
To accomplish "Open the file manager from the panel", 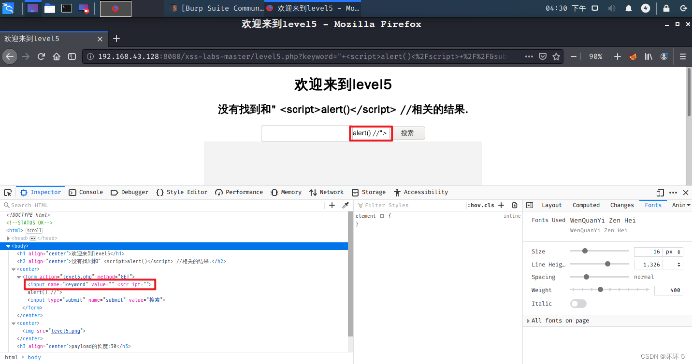I will pos(49,8).
